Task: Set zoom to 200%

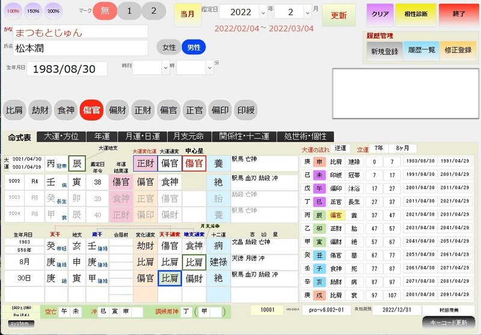Action: (54, 11)
